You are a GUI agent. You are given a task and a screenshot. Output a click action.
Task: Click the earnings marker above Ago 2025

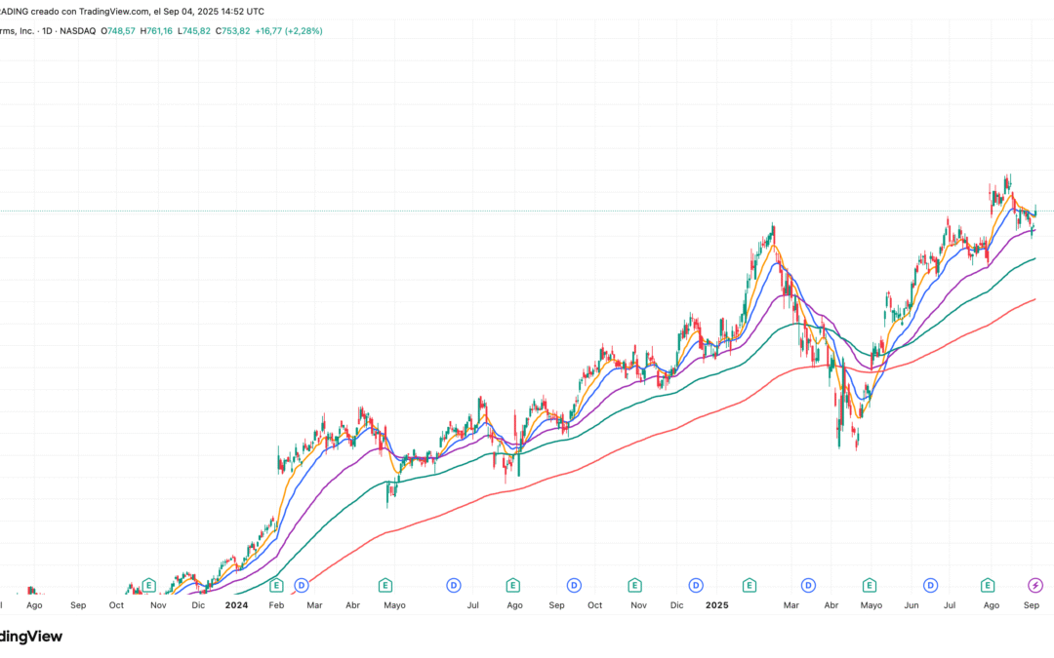point(988,586)
